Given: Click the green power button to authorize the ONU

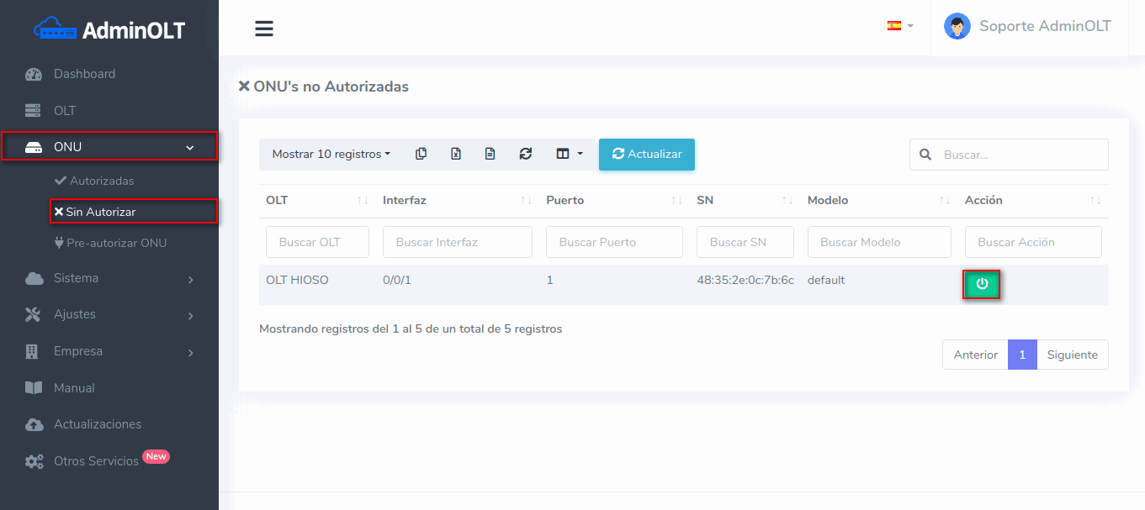Looking at the screenshot, I should coord(981,285).
